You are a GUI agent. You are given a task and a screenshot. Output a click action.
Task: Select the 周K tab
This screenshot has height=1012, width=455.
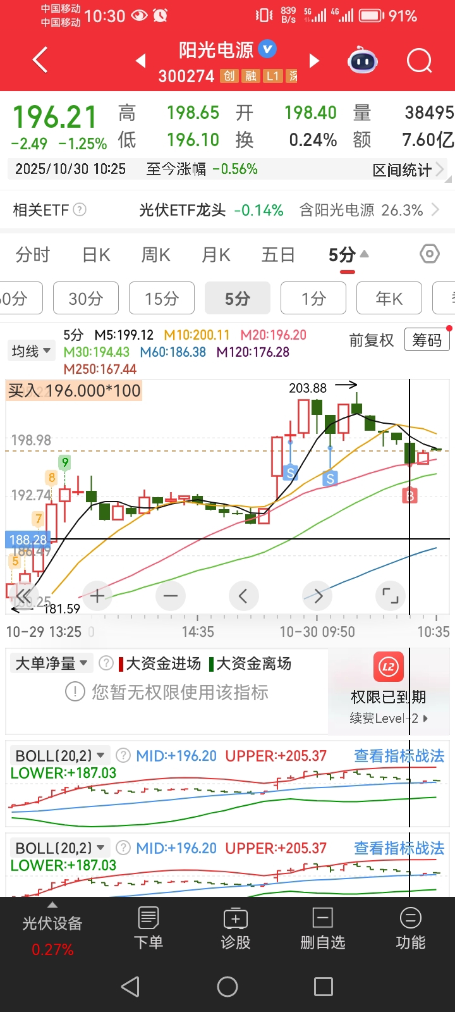coord(156,255)
